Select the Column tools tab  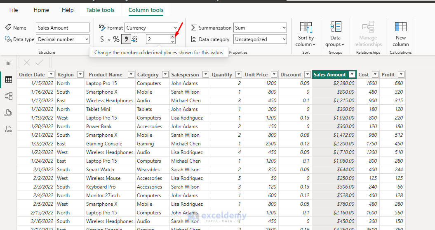pos(146,10)
